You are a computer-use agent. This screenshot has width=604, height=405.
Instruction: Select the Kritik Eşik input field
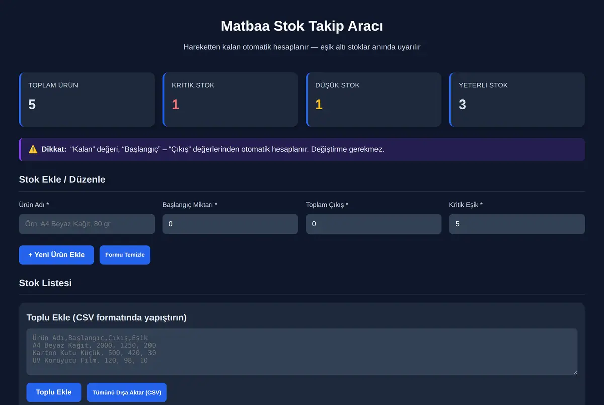517,224
